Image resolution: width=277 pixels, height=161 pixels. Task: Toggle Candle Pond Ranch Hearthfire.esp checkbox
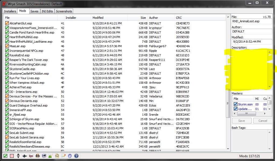click(x=7, y=32)
